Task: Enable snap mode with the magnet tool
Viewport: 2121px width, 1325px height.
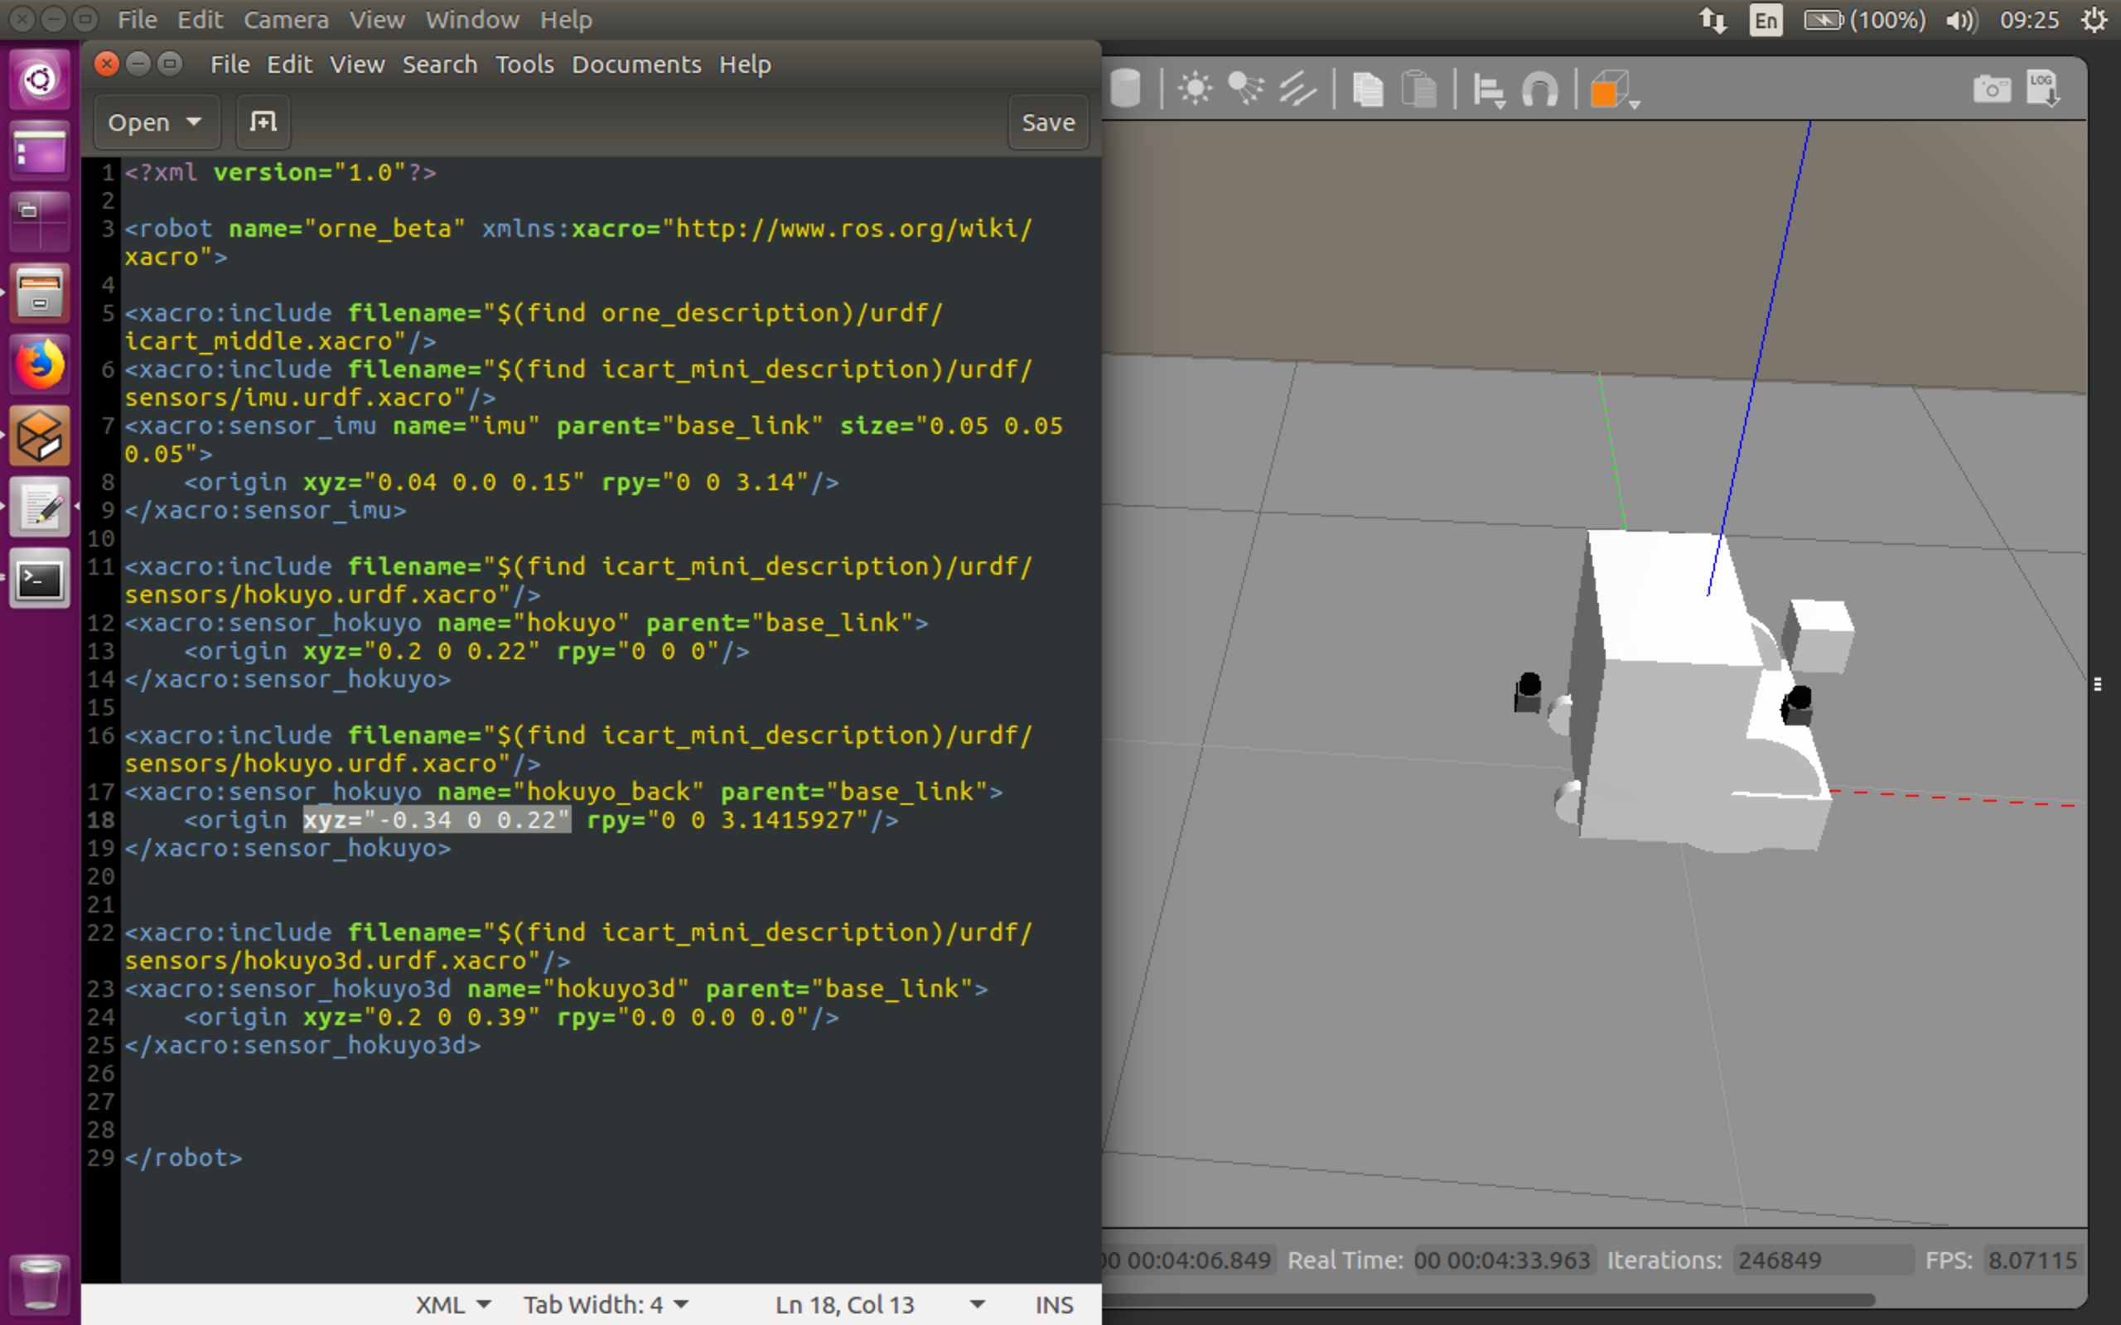Action: [x=1542, y=88]
